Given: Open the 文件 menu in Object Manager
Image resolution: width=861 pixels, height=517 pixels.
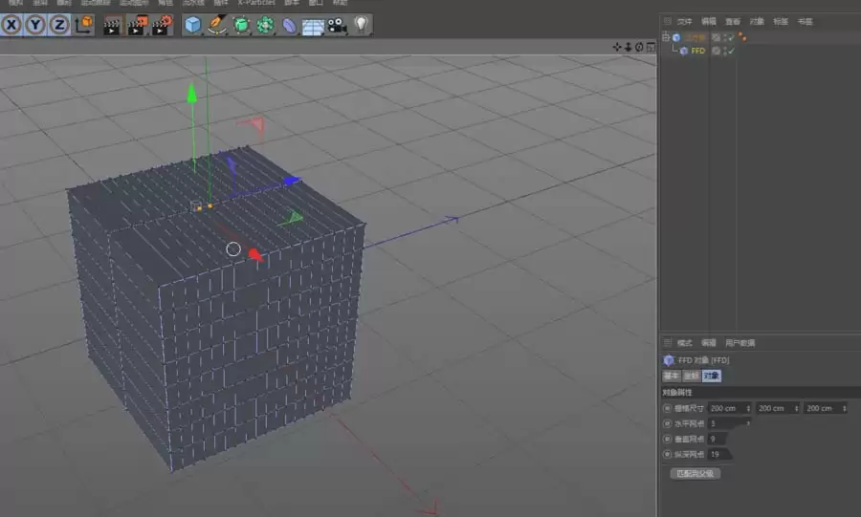Looking at the screenshot, I should tap(684, 21).
